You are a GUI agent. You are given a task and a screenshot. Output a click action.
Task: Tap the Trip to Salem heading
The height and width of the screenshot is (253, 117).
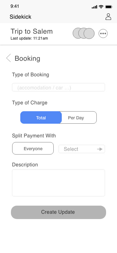tap(32, 31)
